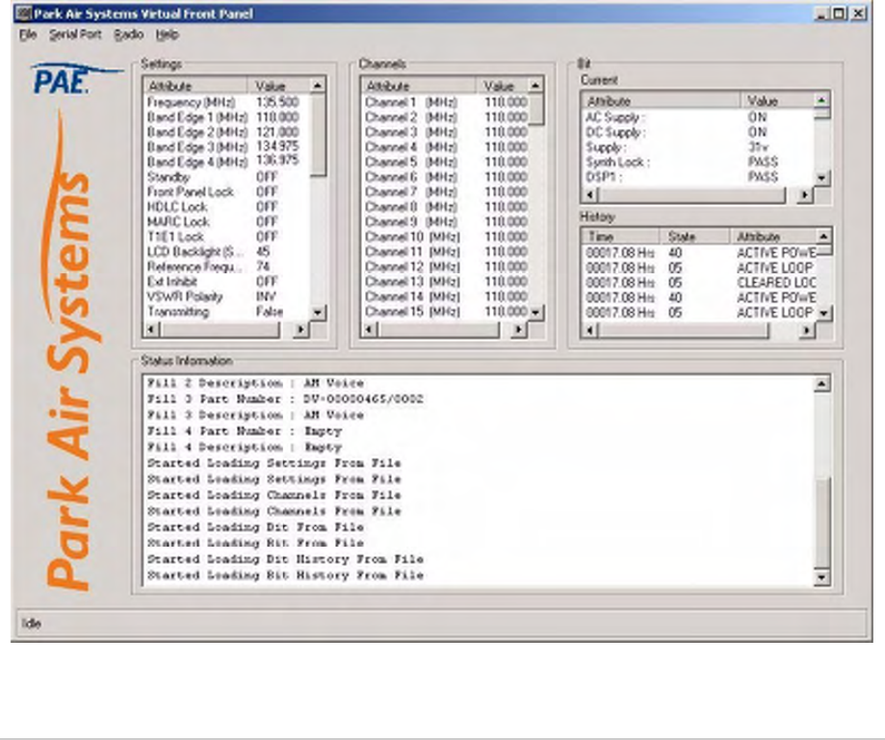Select the MARC Lock row

pos(227,221)
